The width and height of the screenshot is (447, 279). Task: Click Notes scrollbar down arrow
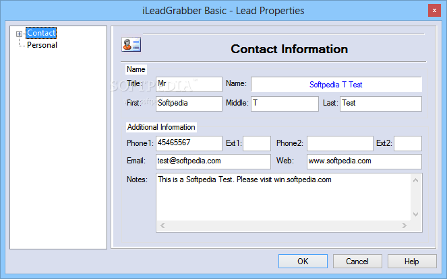tap(415, 214)
